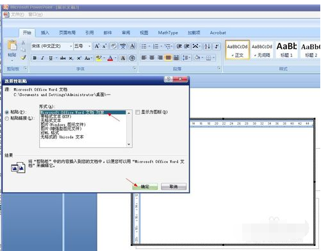Apply the Heading 1 (标题 1) style

pyautogui.click(x=286, y=50)
